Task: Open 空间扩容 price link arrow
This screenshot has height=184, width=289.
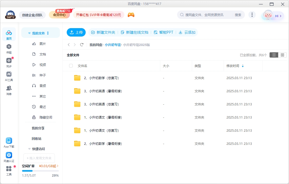Action: [x=58, y=166]
